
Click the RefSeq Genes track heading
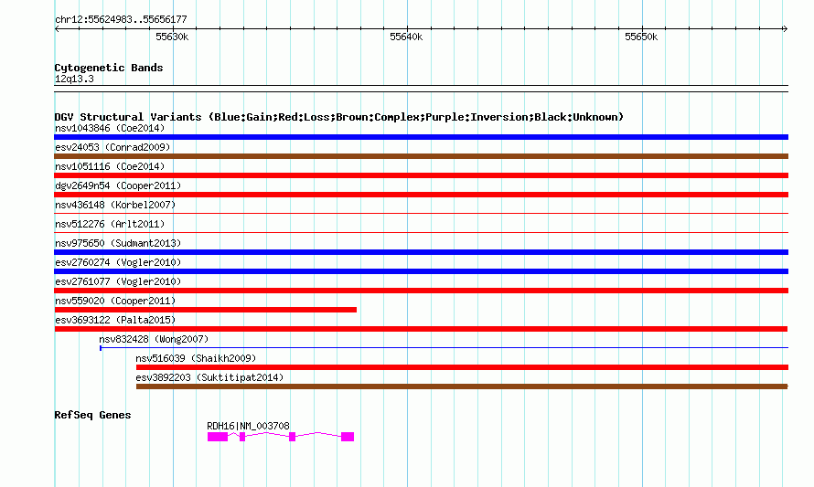pyautogui.click(x=92, y=415)
